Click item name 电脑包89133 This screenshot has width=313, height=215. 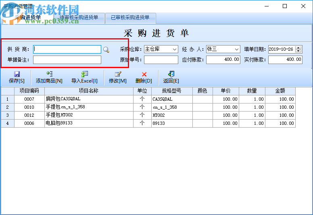click(x=89, y=123)
